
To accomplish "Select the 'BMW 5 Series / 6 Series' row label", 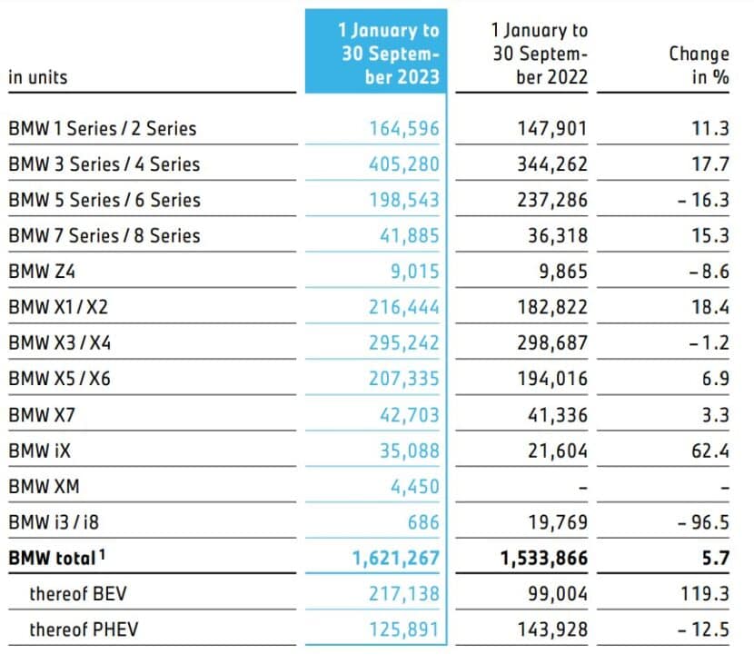I will [x=104, y=200].
